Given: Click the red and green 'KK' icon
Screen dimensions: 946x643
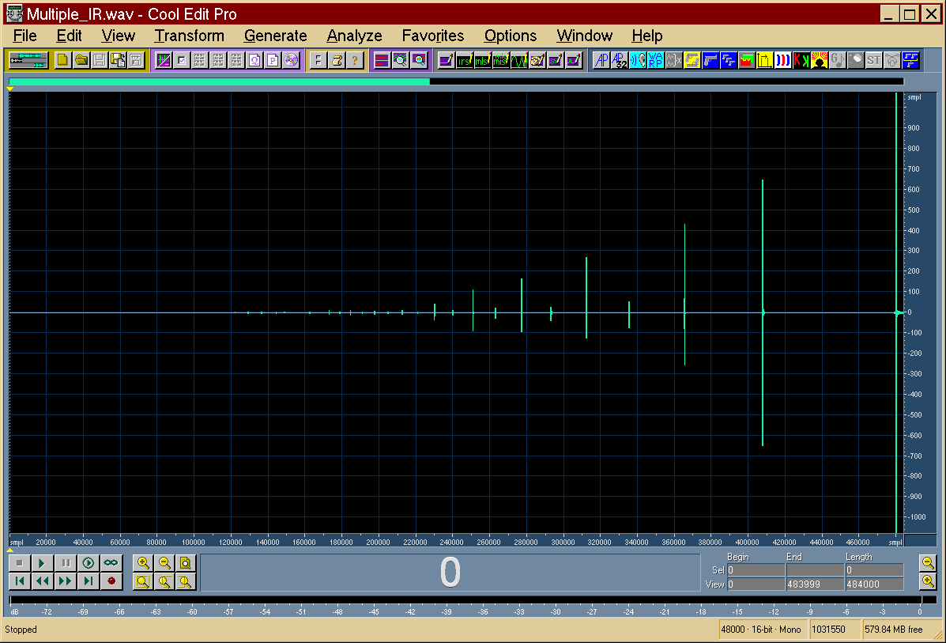Looking at the screenshot, I should pos(801,60).
